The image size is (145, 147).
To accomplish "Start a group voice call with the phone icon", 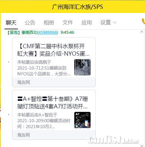I will (x=143, y=21).
